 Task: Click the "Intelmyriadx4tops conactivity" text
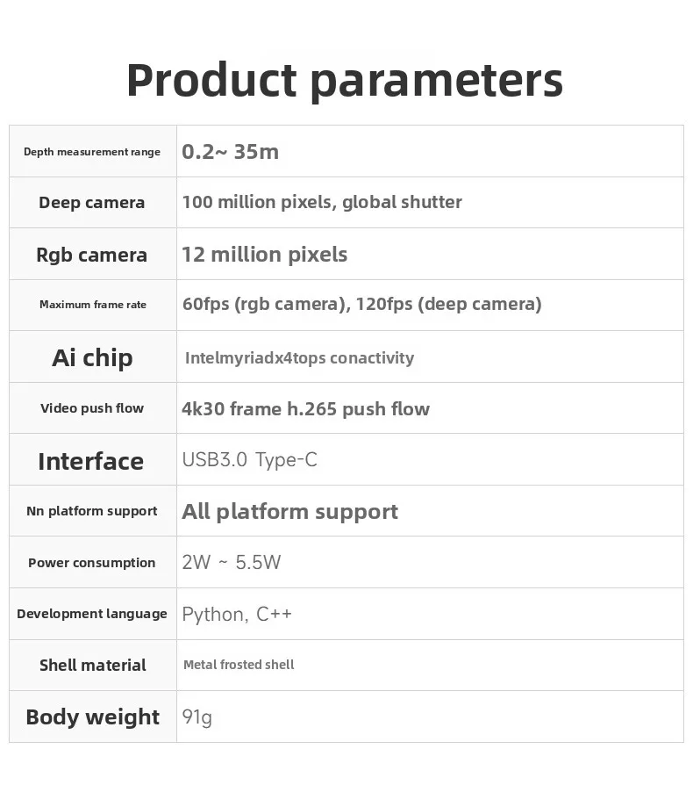point(299,357)
